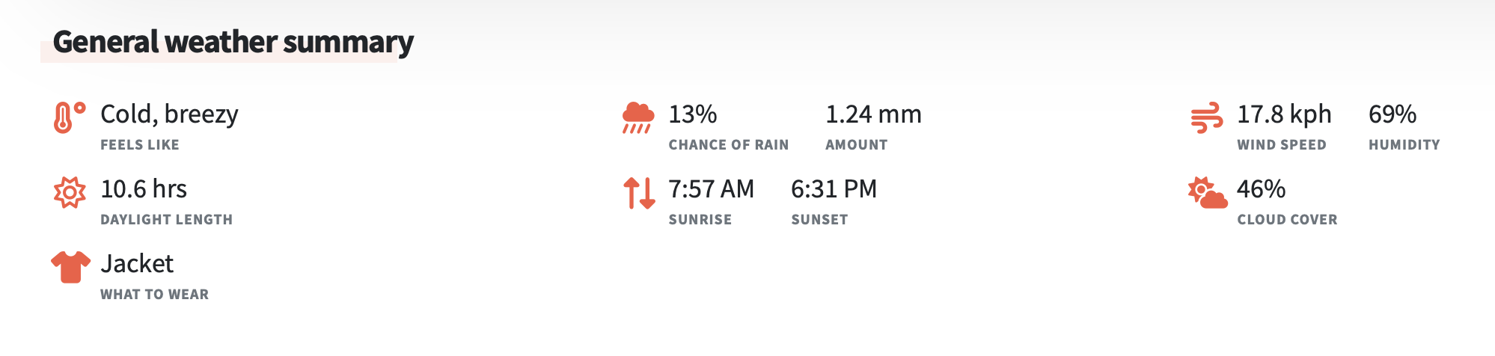Click the DAYLIGHT LENGTH label
The height and width of the screenshot is (356, 1495).
coord(166,220)
